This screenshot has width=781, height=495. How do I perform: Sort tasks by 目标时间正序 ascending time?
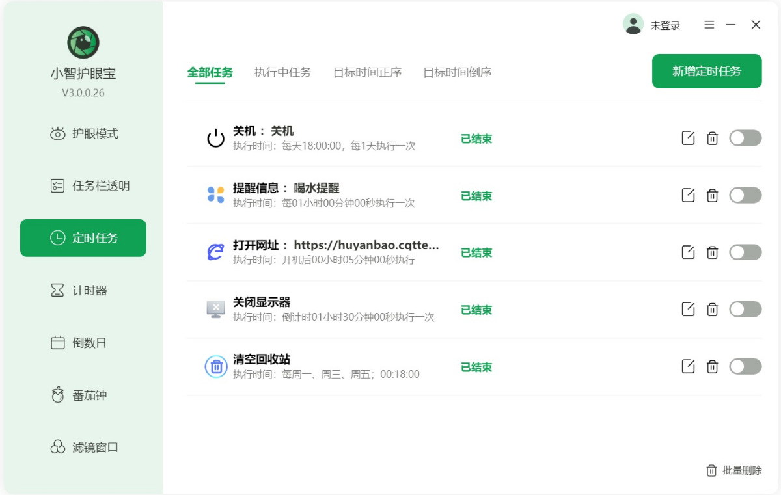click(368, 73)
